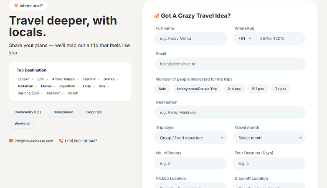
Task: Click the Weekend trips tag
Action: (22, 124)
